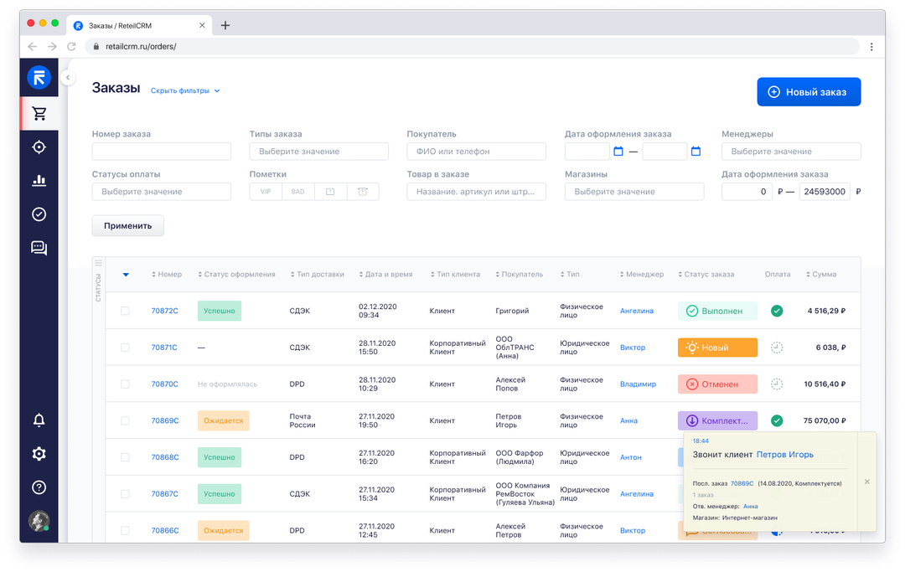The image size is (905, 572).
Task: Click the Номер заказа input field
Action: [161, 152]
